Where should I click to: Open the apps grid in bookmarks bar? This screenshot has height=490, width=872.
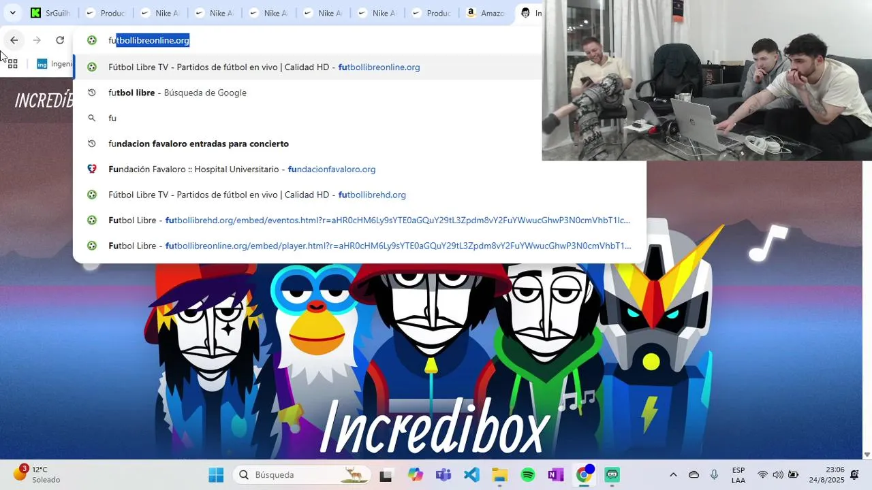click(12, 64)
